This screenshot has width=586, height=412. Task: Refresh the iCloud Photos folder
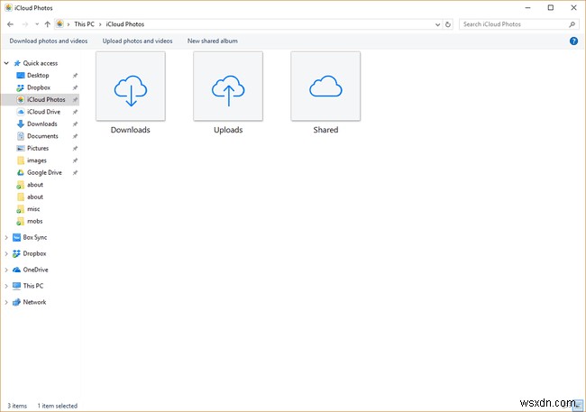coord(448,24)
